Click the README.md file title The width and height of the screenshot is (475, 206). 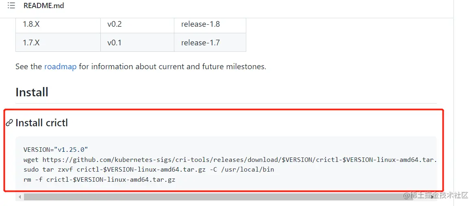click(x=43, y=5)
